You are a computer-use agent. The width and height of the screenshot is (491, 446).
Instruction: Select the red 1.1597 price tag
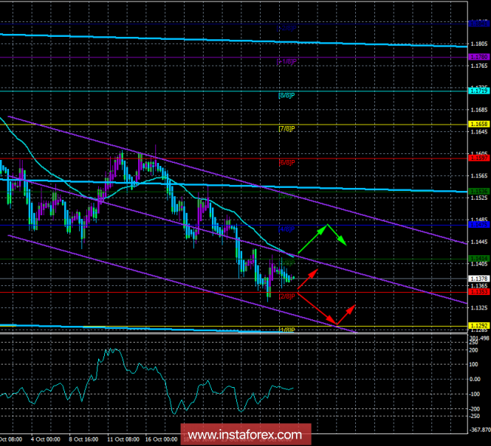coord(478,157)
